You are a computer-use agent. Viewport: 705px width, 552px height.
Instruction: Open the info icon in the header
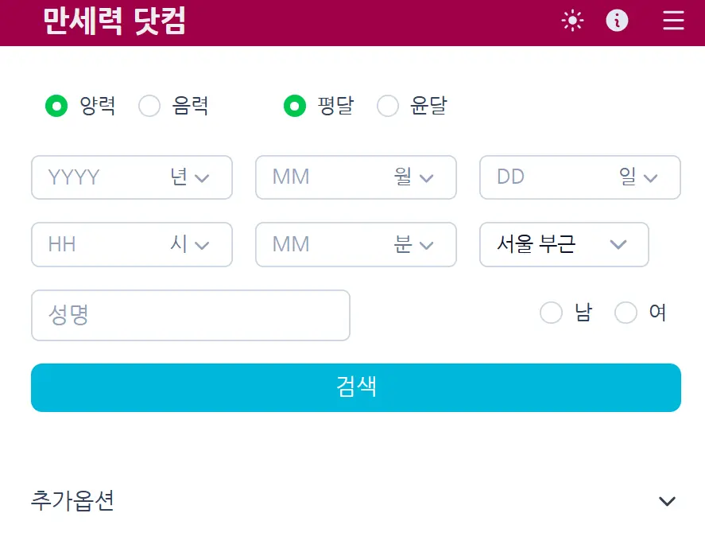(x=618, y=21)
